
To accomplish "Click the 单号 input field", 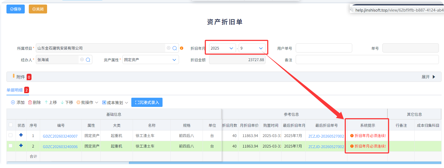I will tap(411, 48).
